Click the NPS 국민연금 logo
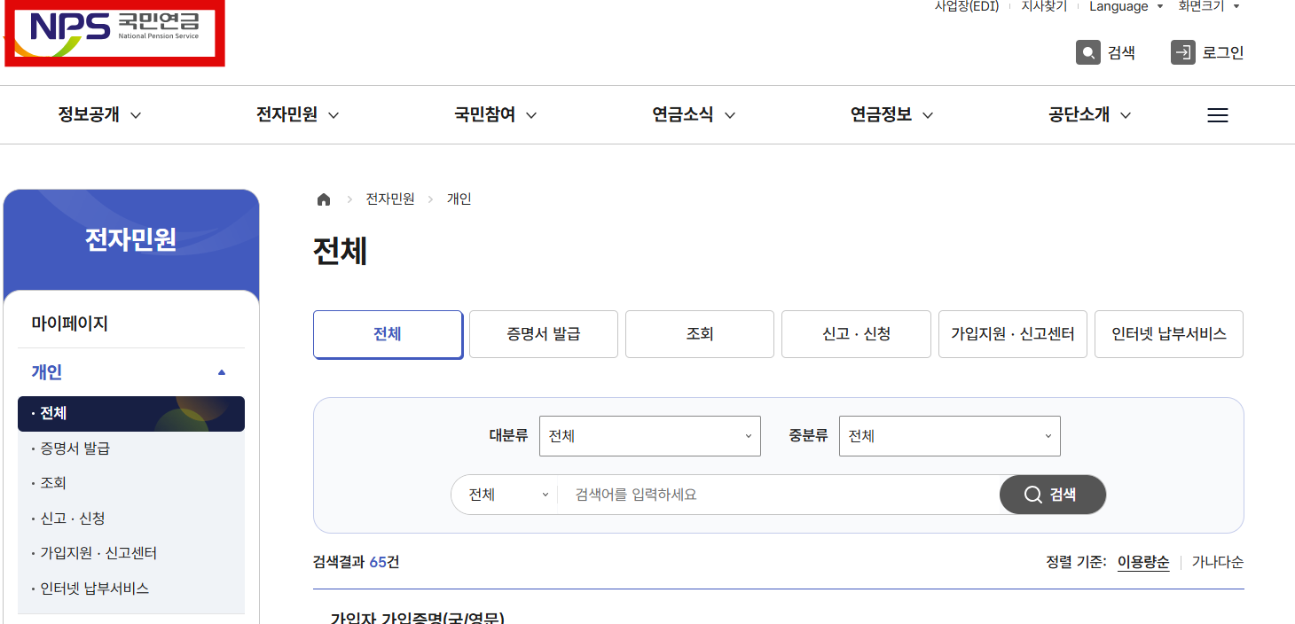 (114, 34)
